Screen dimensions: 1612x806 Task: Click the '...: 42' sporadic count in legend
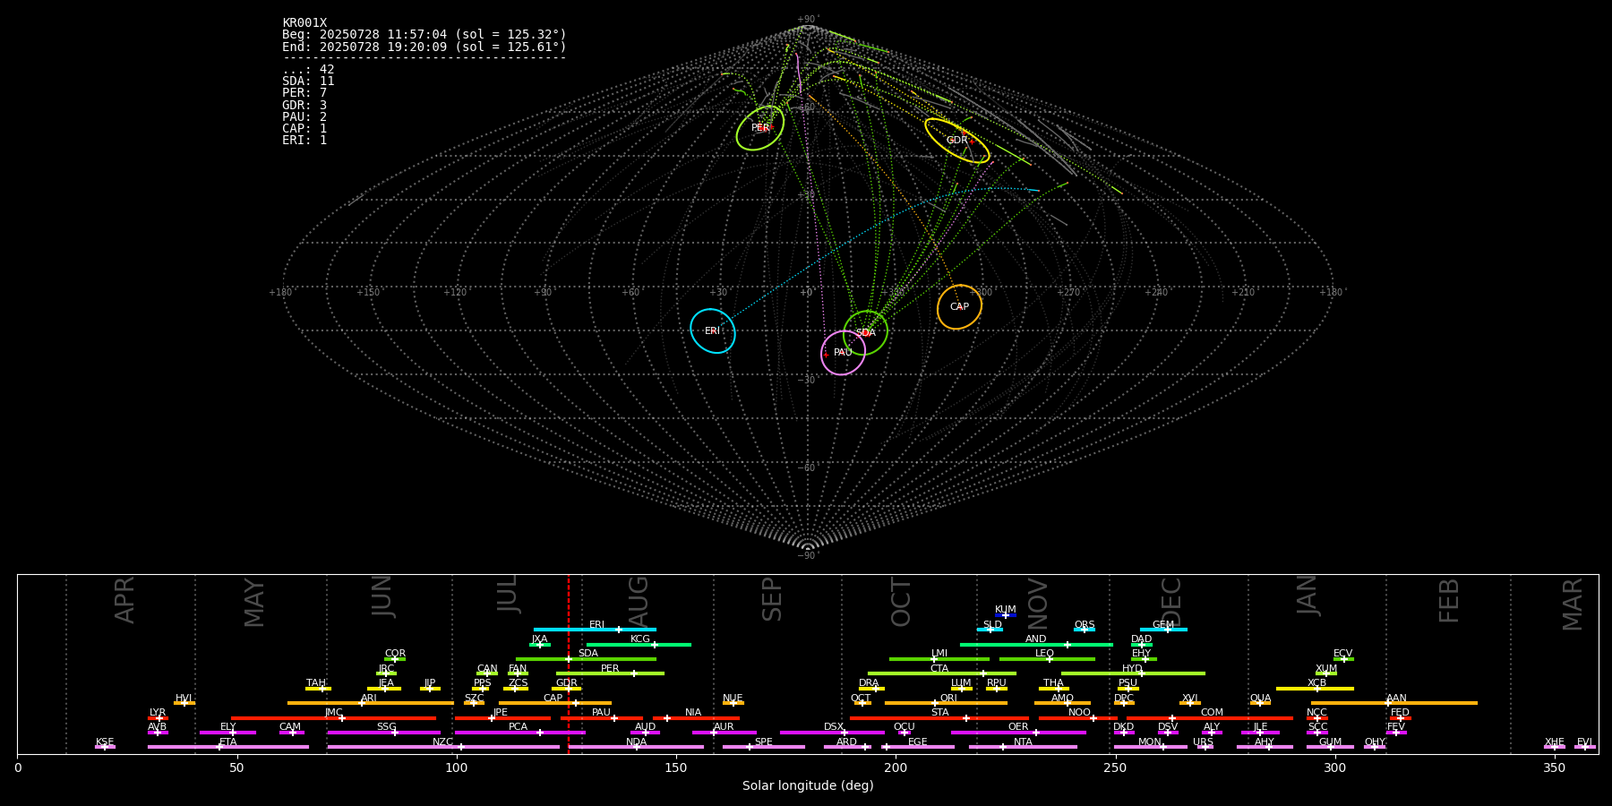coord(308,70)
